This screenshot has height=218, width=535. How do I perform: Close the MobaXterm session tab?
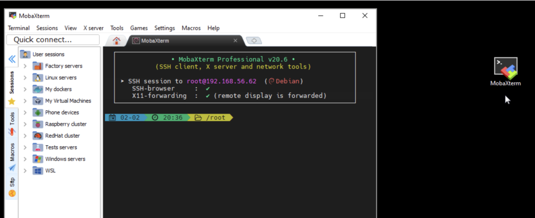click(x=235, y=41)
